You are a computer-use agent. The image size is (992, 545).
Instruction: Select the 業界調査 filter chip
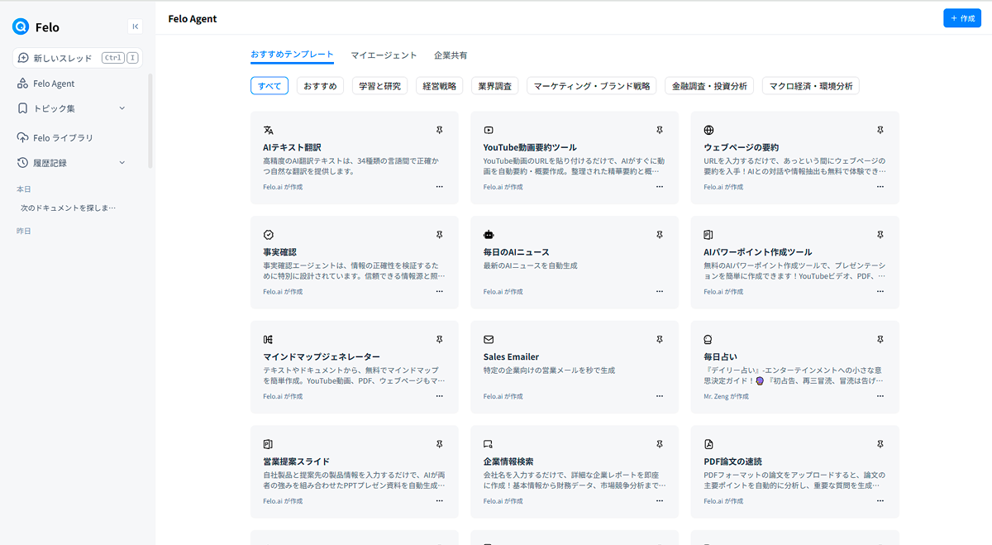495,86
